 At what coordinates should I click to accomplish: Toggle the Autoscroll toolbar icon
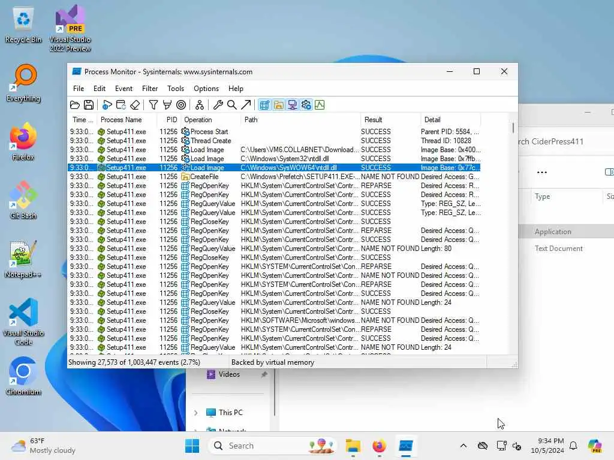click(121, 105)
